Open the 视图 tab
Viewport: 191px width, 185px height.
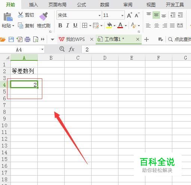[151, 5]
